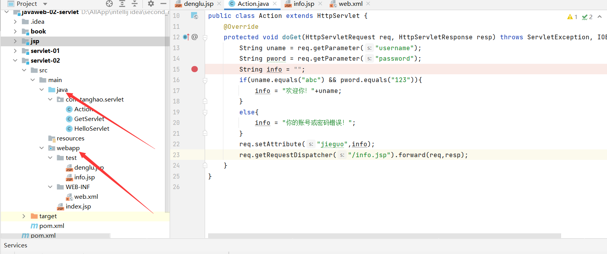Hide the Project tool window
Viewport: 607px width, 254px height.
click(x=164, y=4)
